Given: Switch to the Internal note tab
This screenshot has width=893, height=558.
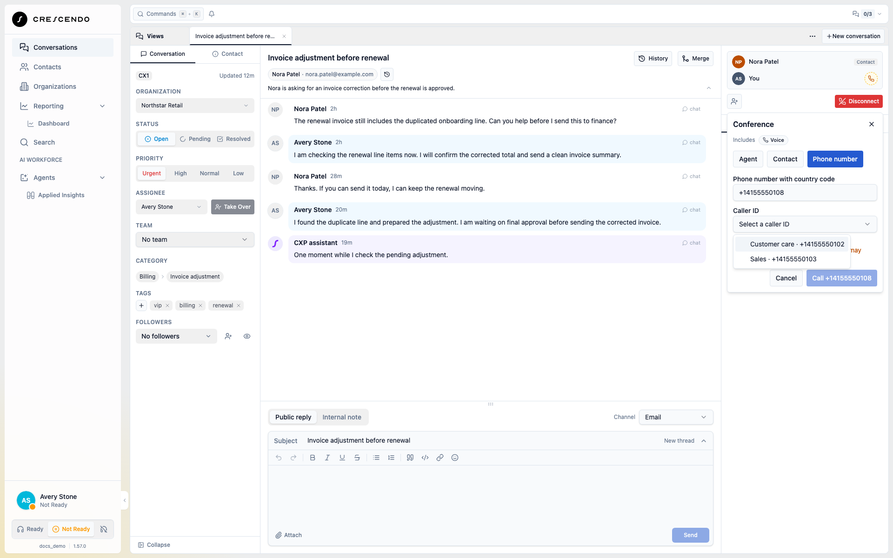Looking at the screenshot, I should 342,417.
